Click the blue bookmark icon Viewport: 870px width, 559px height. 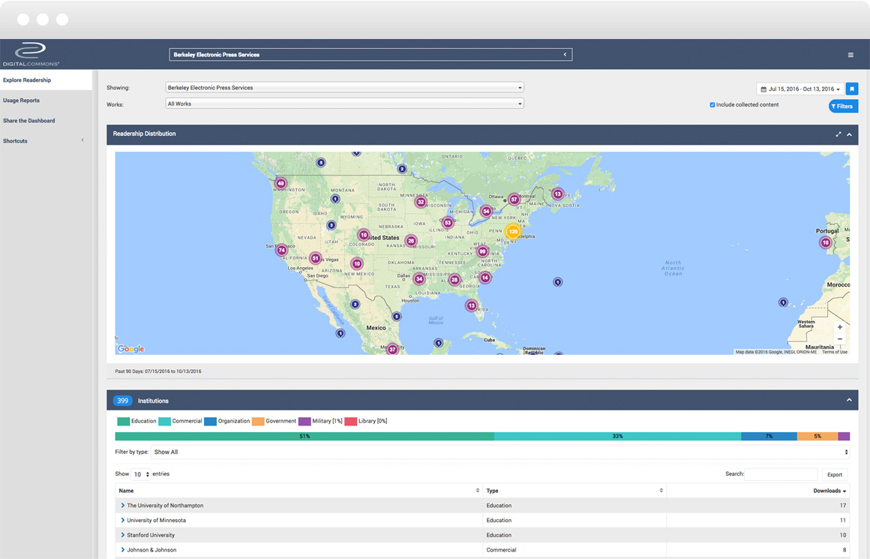tap(852, 89)
